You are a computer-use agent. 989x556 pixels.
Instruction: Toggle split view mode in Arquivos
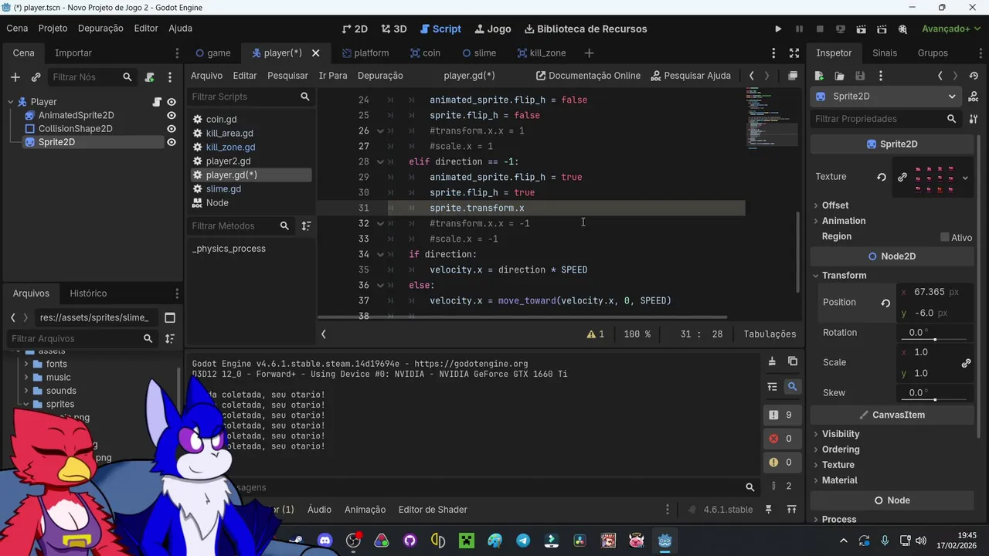point(170,317)
